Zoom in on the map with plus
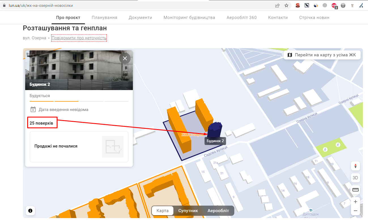This screenshot has height=224, width=368. (x=355, y=202)
